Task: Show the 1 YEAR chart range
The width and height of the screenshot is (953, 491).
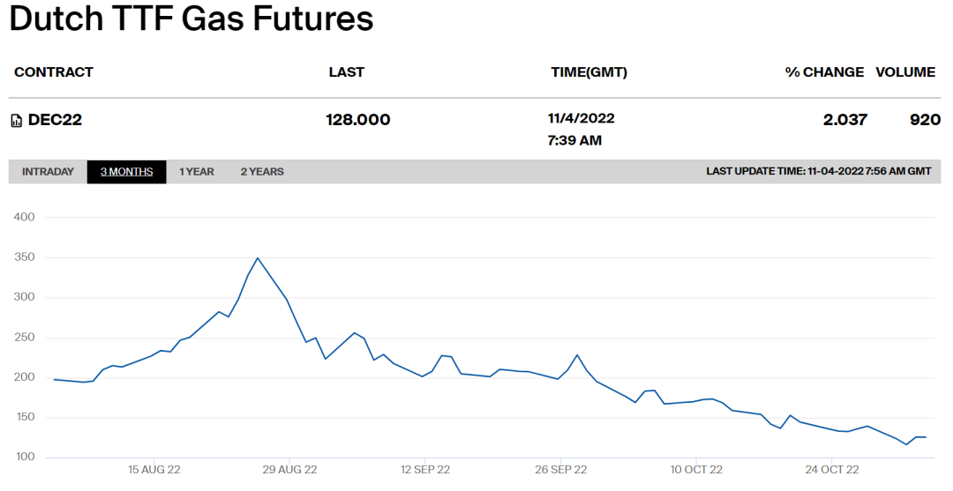Action: (197, 172)
